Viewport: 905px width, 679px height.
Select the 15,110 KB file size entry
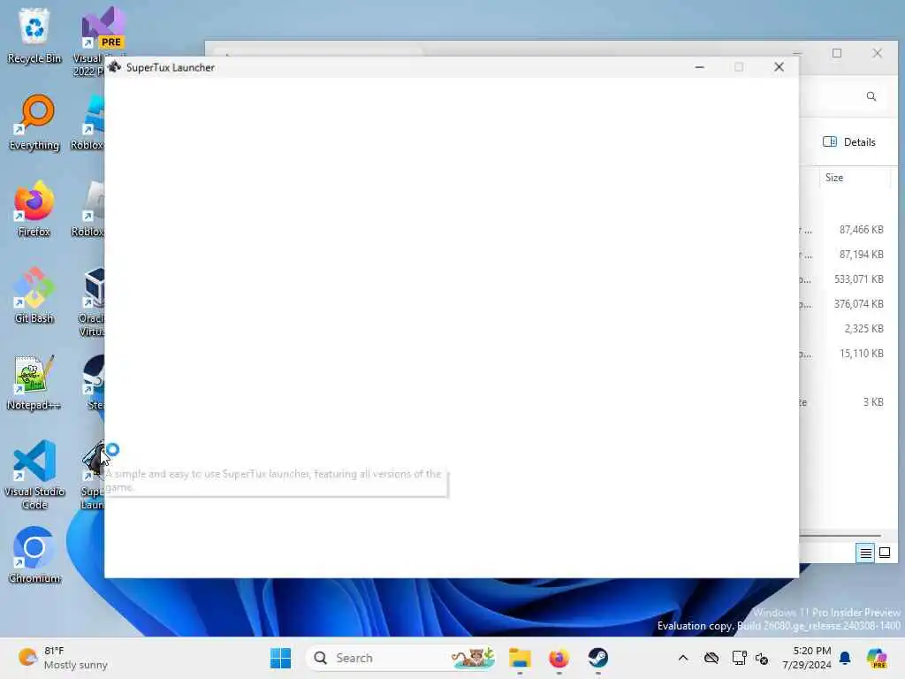tap(861, 354)
